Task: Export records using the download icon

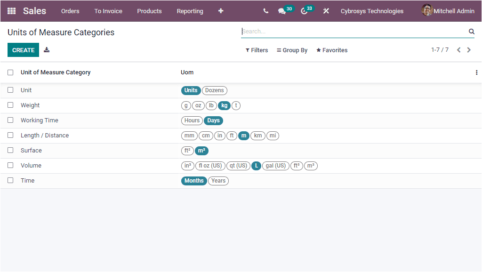Action: pyautogui.click(x=46, y=49)
